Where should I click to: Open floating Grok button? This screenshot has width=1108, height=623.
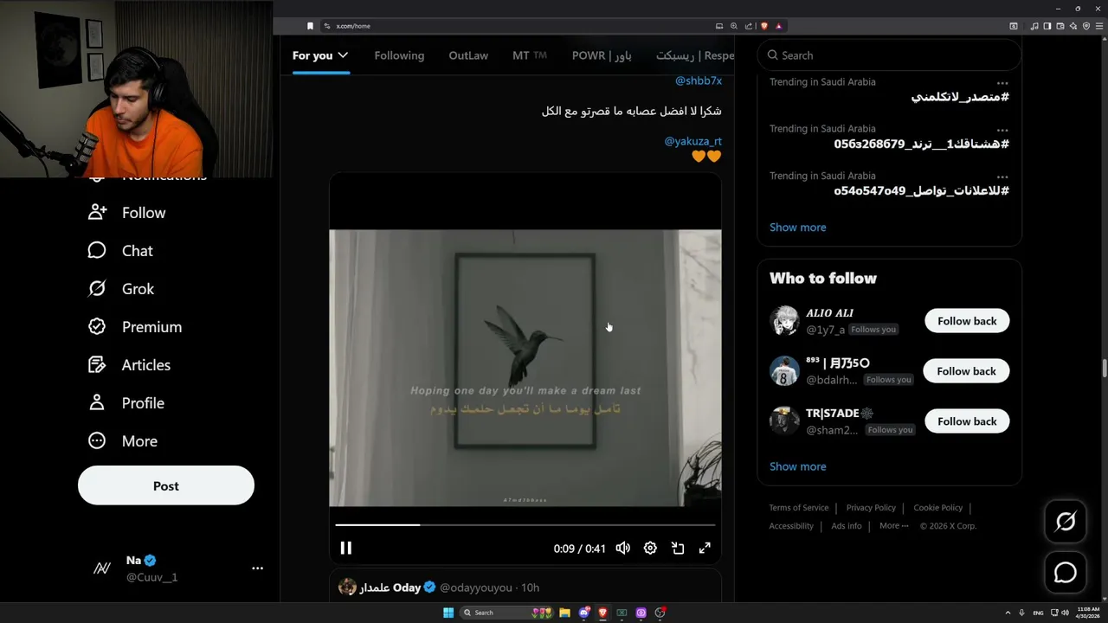click(1066, 522)
